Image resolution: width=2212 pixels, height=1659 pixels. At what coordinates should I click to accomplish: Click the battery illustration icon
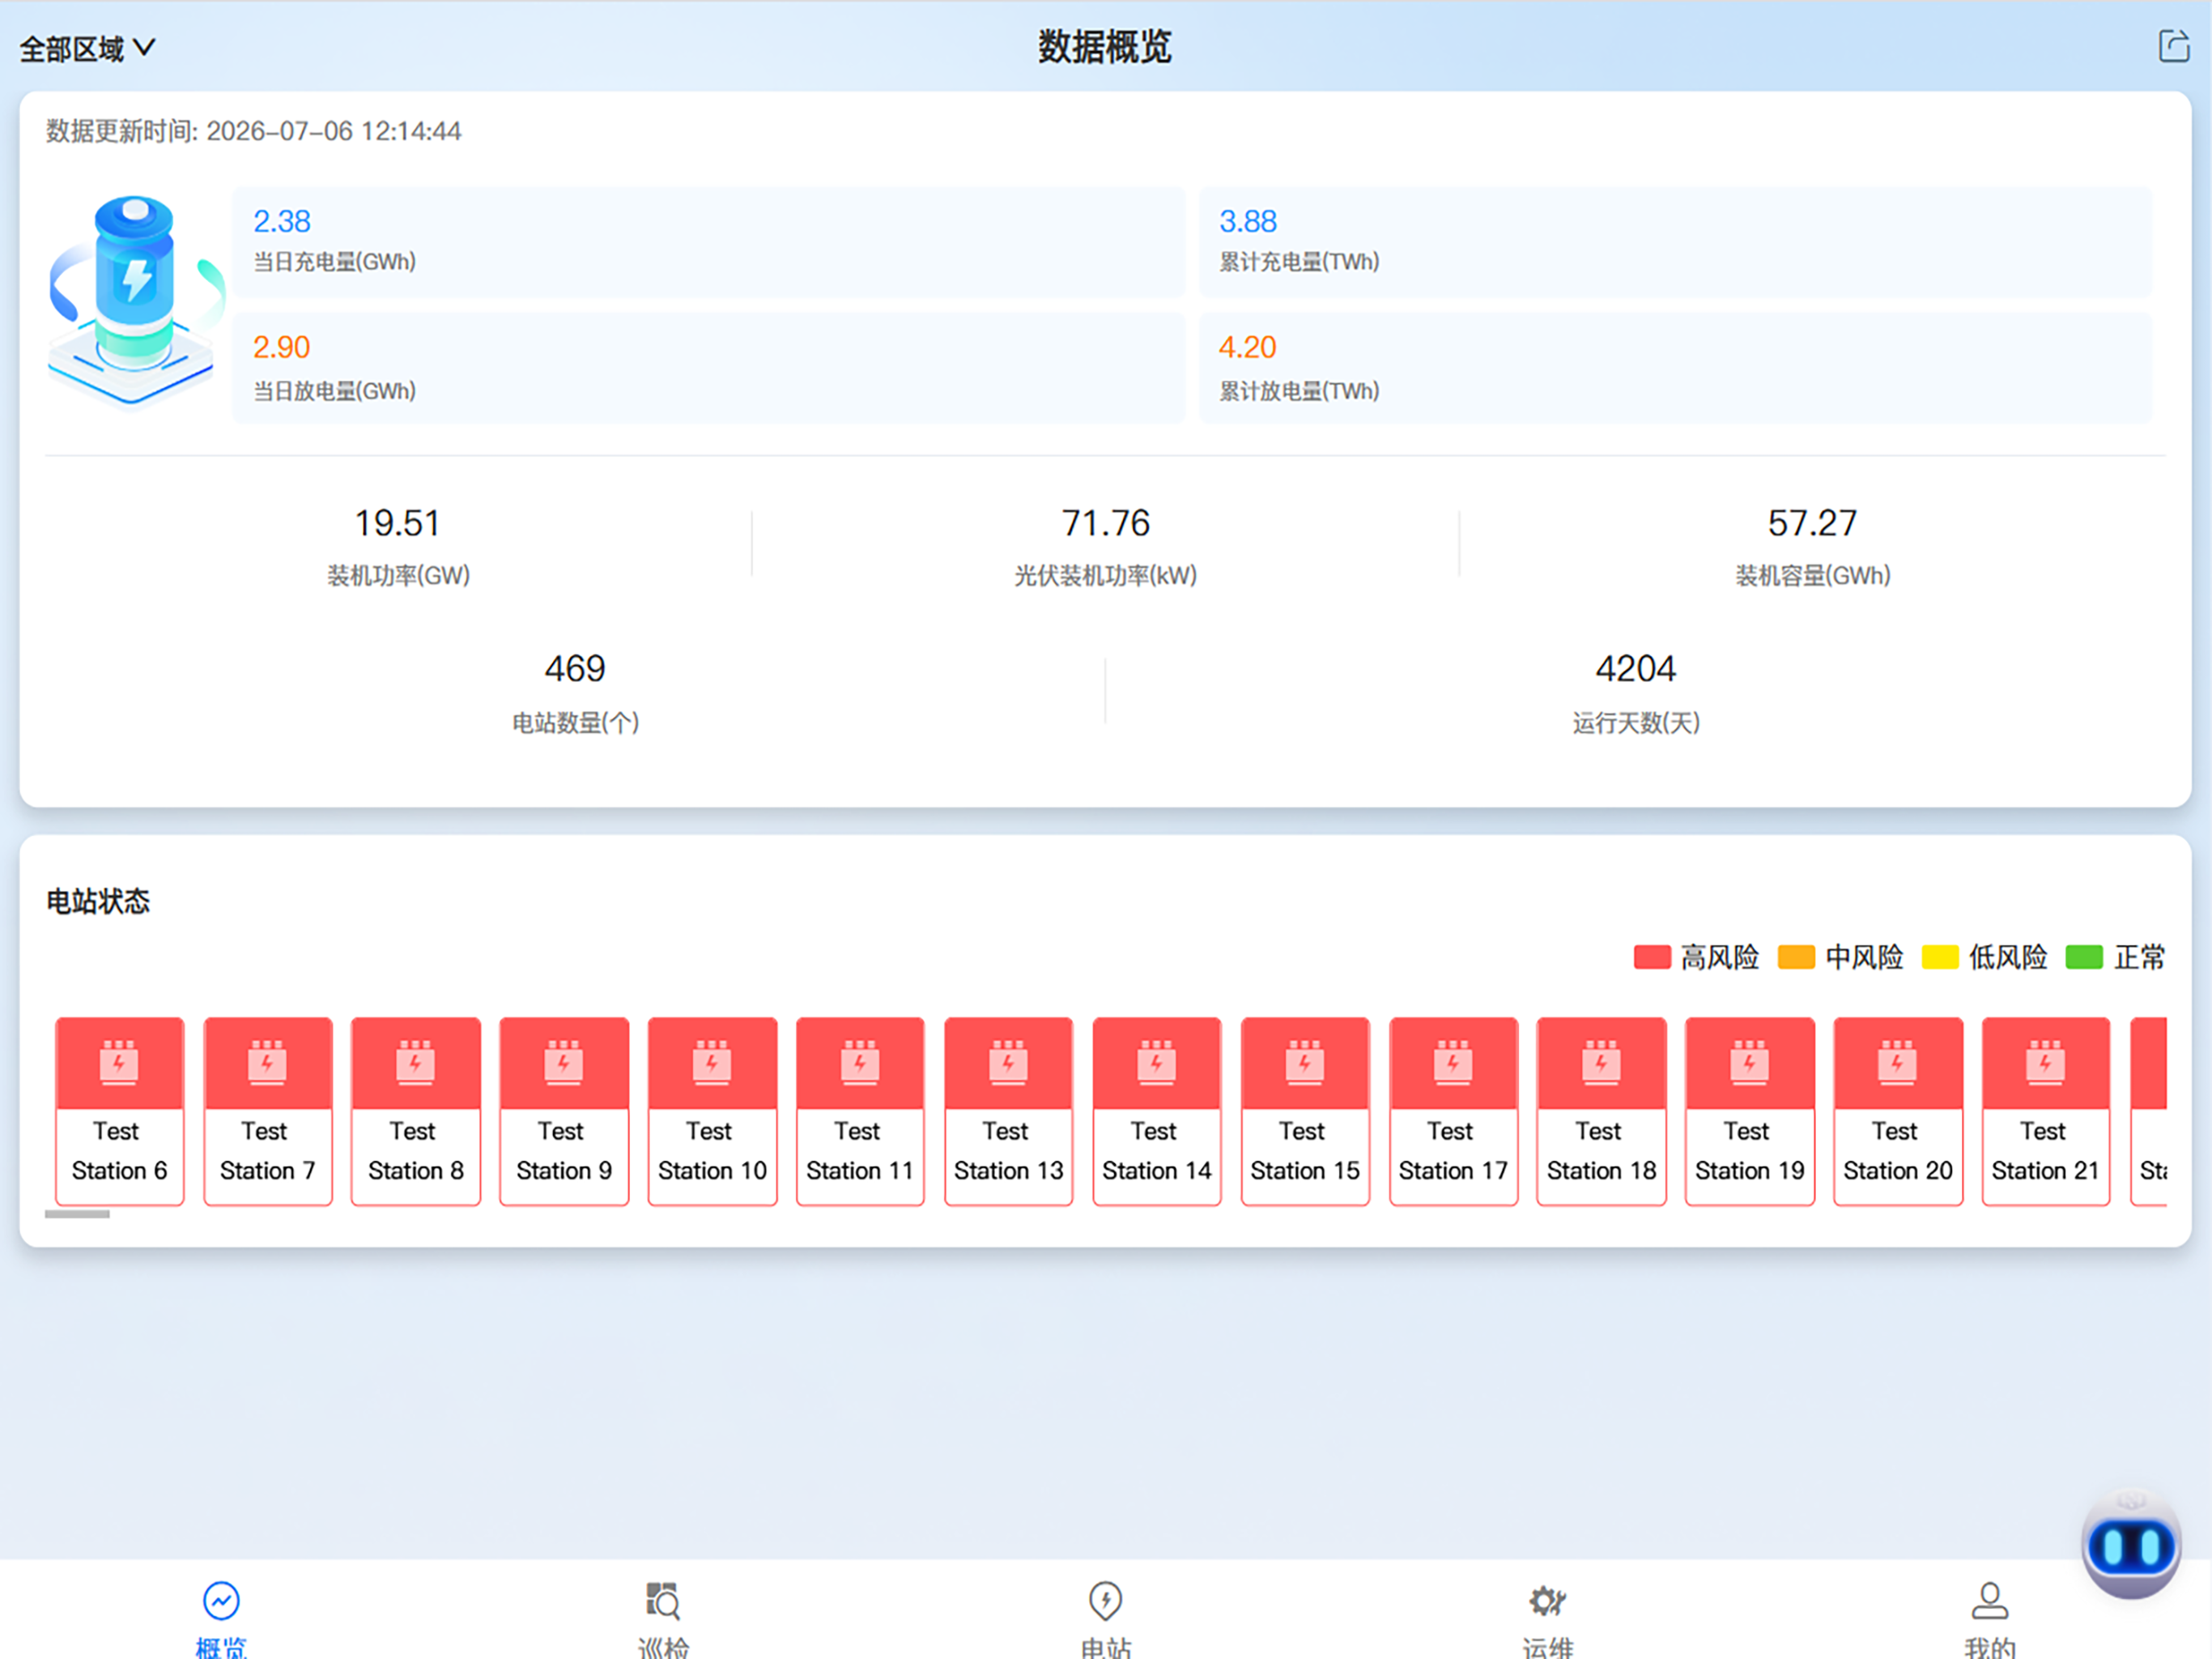[x=135, y=302]
